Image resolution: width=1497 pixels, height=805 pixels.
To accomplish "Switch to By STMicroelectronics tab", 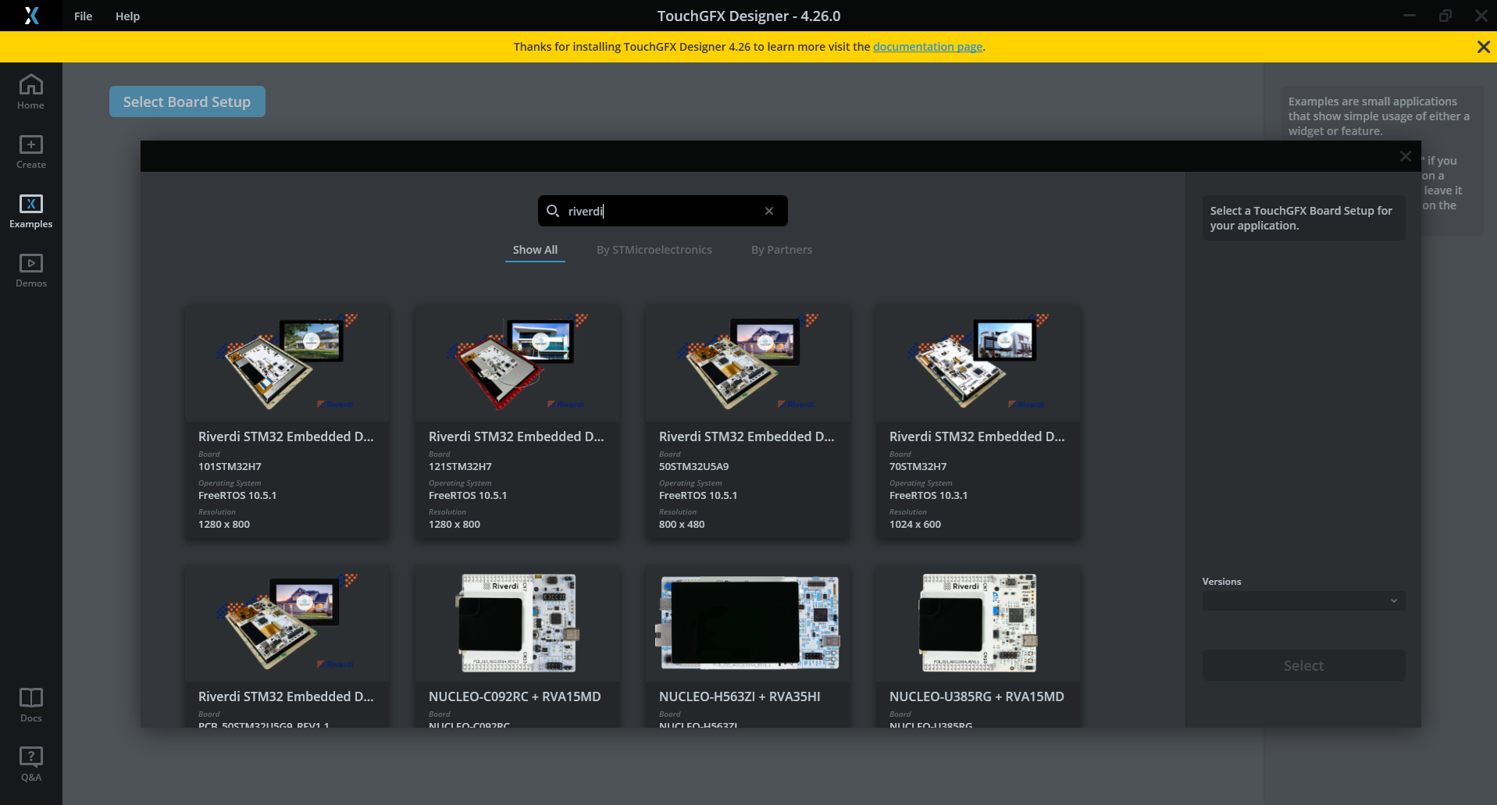I will 654,250.
